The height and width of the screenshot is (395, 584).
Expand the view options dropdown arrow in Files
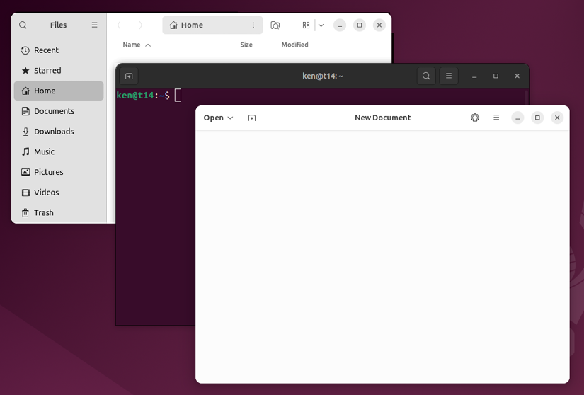pos(321,25)
